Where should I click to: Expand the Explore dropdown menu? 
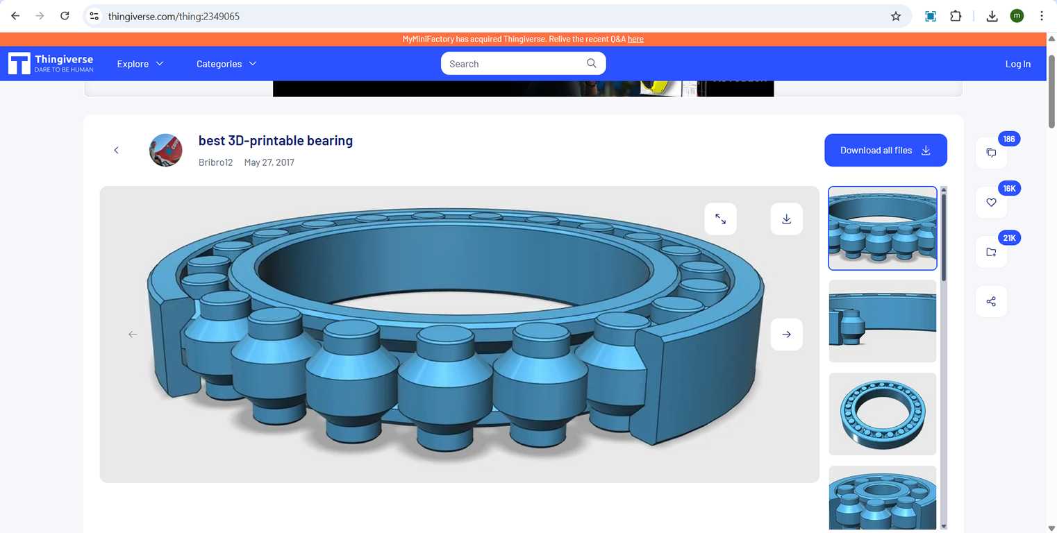point(140,64)
